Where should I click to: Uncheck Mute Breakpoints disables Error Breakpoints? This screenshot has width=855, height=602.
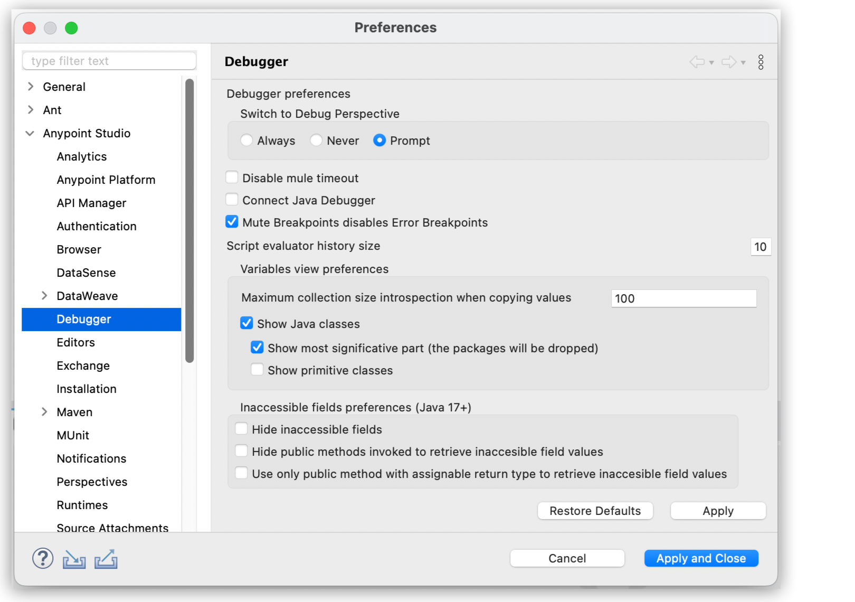(232, 222)
